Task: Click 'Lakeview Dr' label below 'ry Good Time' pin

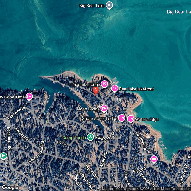Action: click(16, 113)
